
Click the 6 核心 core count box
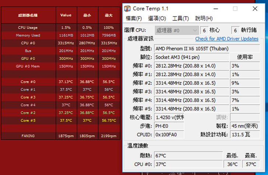tap(204, 30)
